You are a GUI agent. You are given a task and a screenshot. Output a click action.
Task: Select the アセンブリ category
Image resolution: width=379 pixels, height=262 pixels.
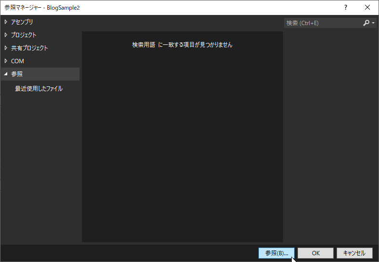click(22, 22)
